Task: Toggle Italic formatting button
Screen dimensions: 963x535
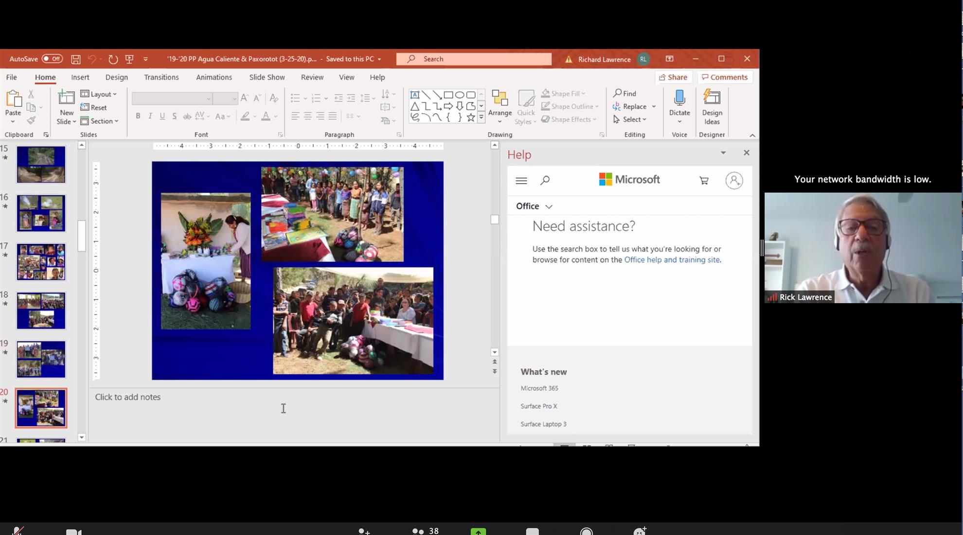Action: click(150, 116)
